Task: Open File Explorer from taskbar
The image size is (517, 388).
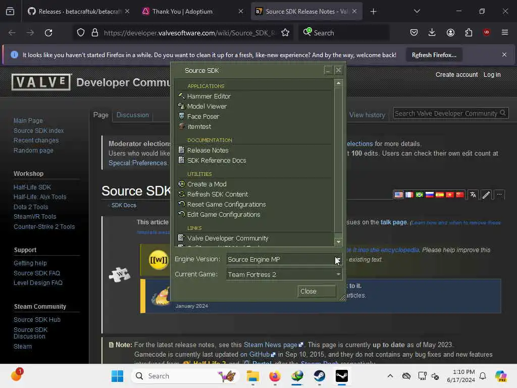Action: [x=253, y=376]
